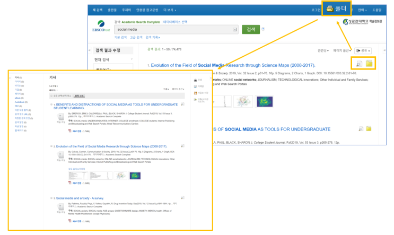
Task: Click 도움말 in top bar
Action: 377,10
